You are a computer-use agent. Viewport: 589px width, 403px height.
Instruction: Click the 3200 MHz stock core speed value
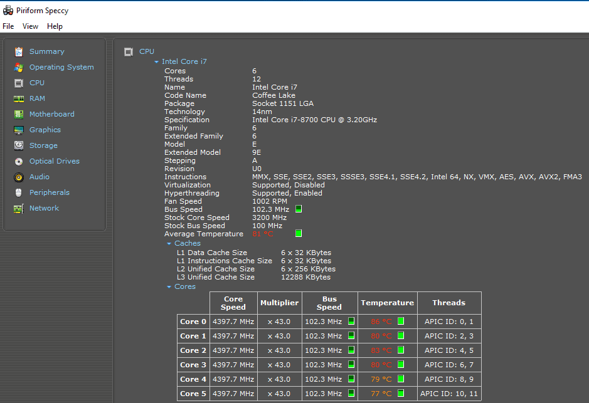[269, 217]
